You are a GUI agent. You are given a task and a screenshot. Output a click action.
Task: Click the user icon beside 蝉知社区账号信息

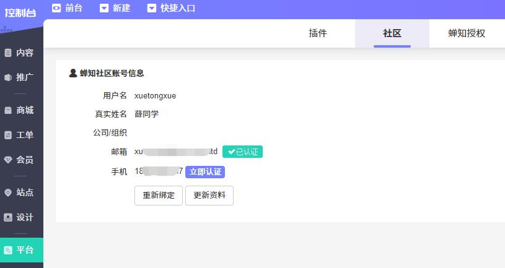tap(73, 73)
